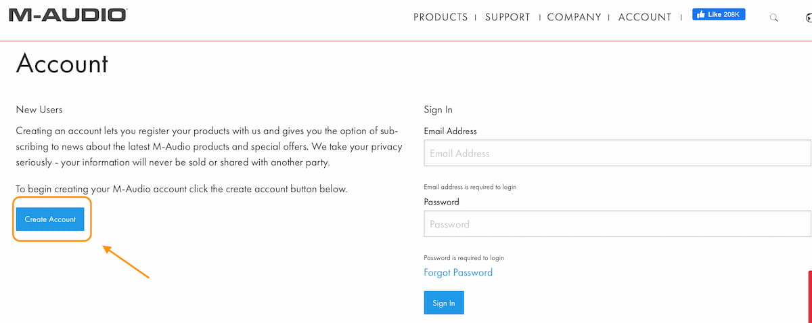The height and width of the screenshot is (323, 812).
Task: Click the 'Account' page heading
Action: point(62,64)
